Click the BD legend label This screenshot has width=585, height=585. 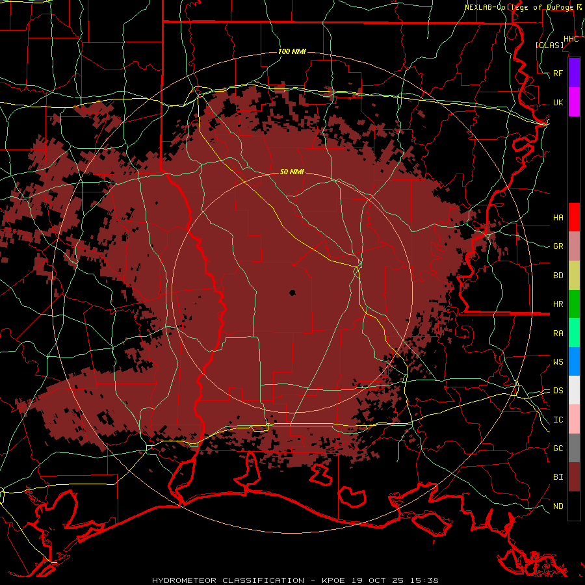(x=558, y=276)
